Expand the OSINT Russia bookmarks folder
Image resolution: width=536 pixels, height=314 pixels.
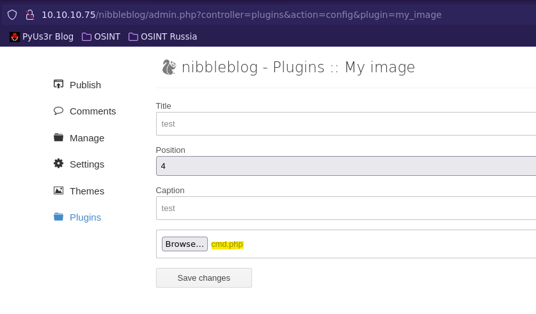pos(162,36)
